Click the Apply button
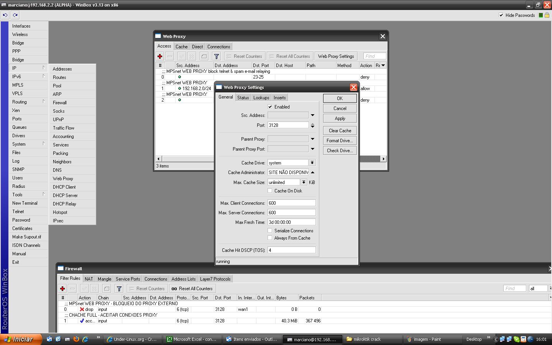Viewport: 552px width, 345px height. (340, 118)
